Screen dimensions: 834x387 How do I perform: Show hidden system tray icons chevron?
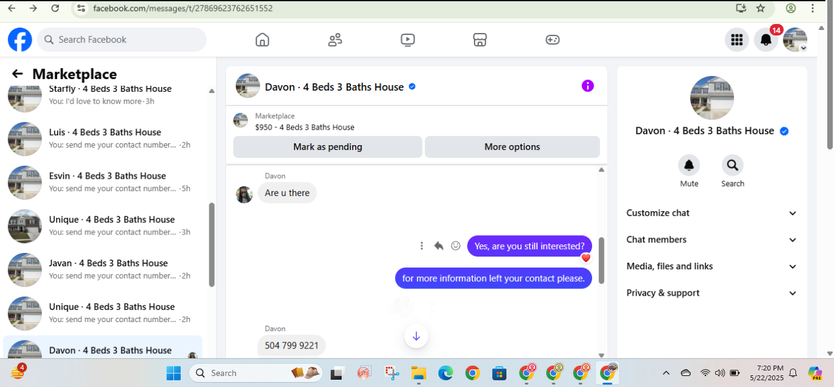[666, 373]
